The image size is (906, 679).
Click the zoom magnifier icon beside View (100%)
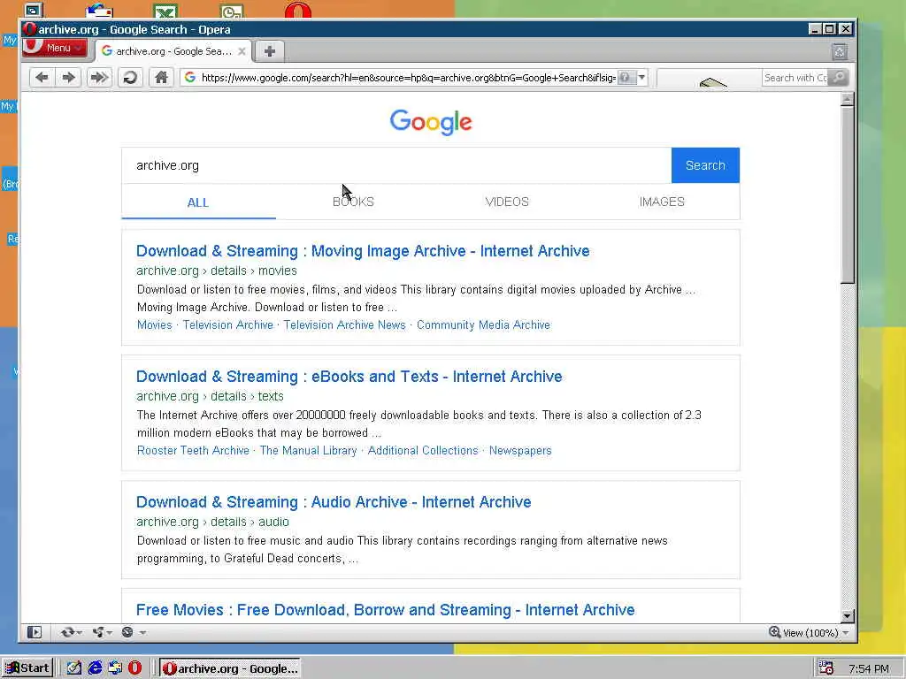[x=775, y=632]
